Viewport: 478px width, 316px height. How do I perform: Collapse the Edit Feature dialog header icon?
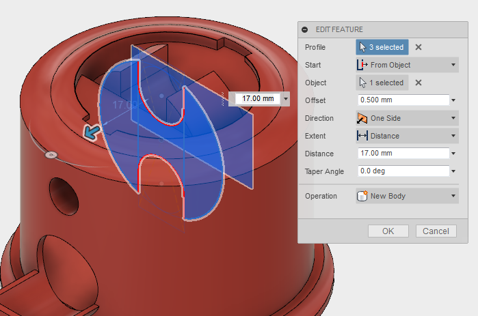tap(304, 29)
